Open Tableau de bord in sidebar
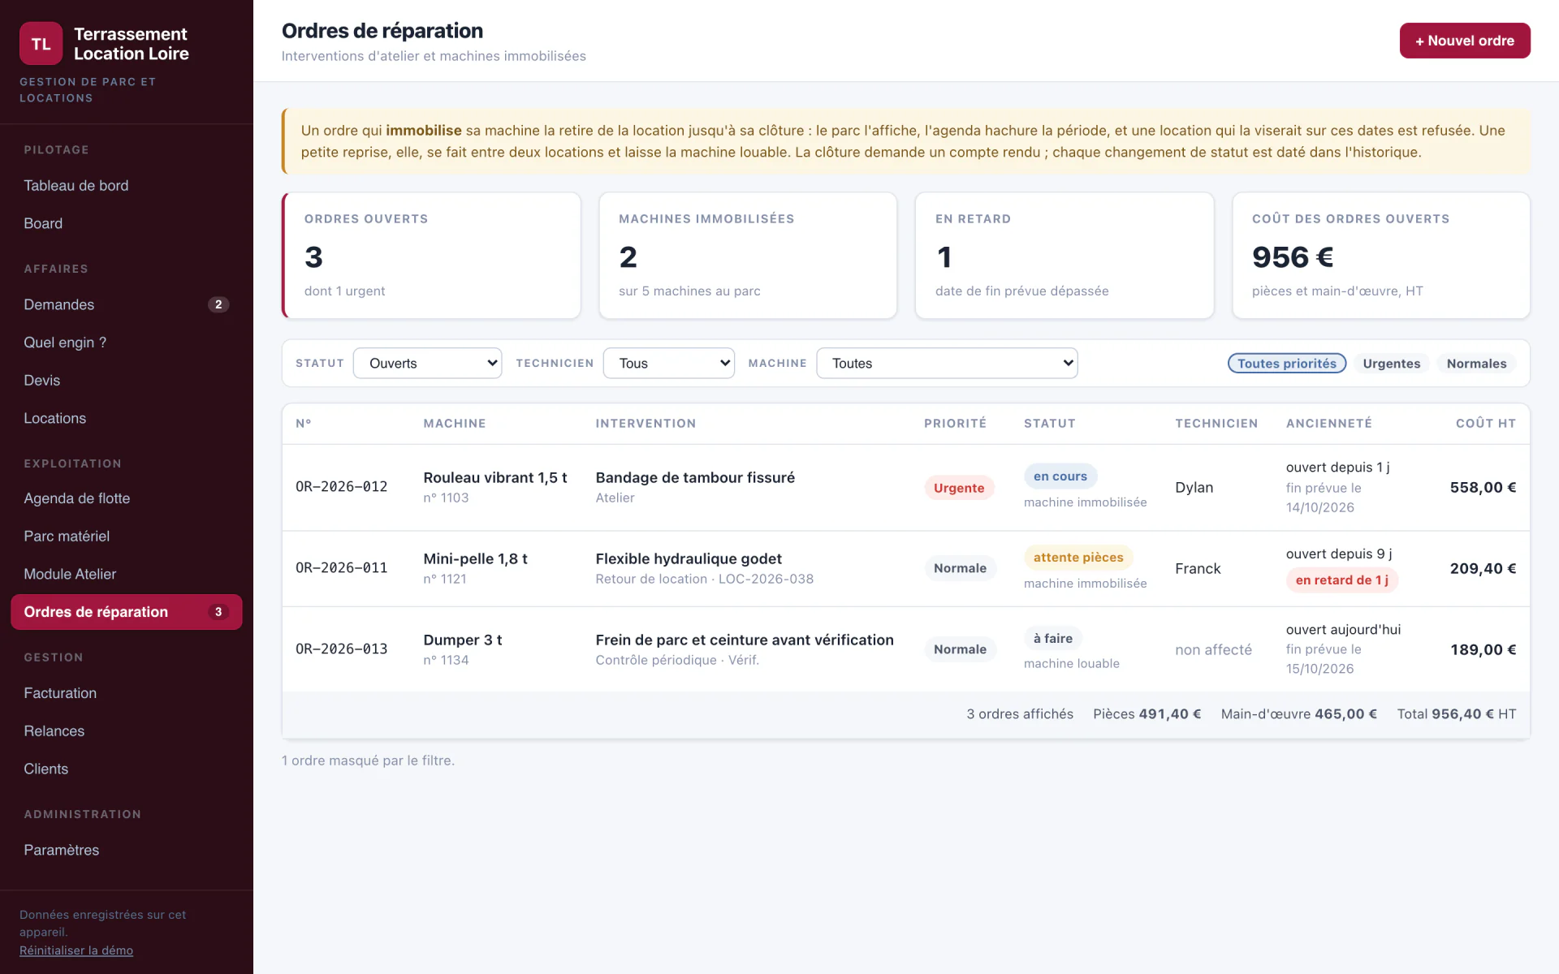This screenshot has width=1559, height=974. point(127,185)
